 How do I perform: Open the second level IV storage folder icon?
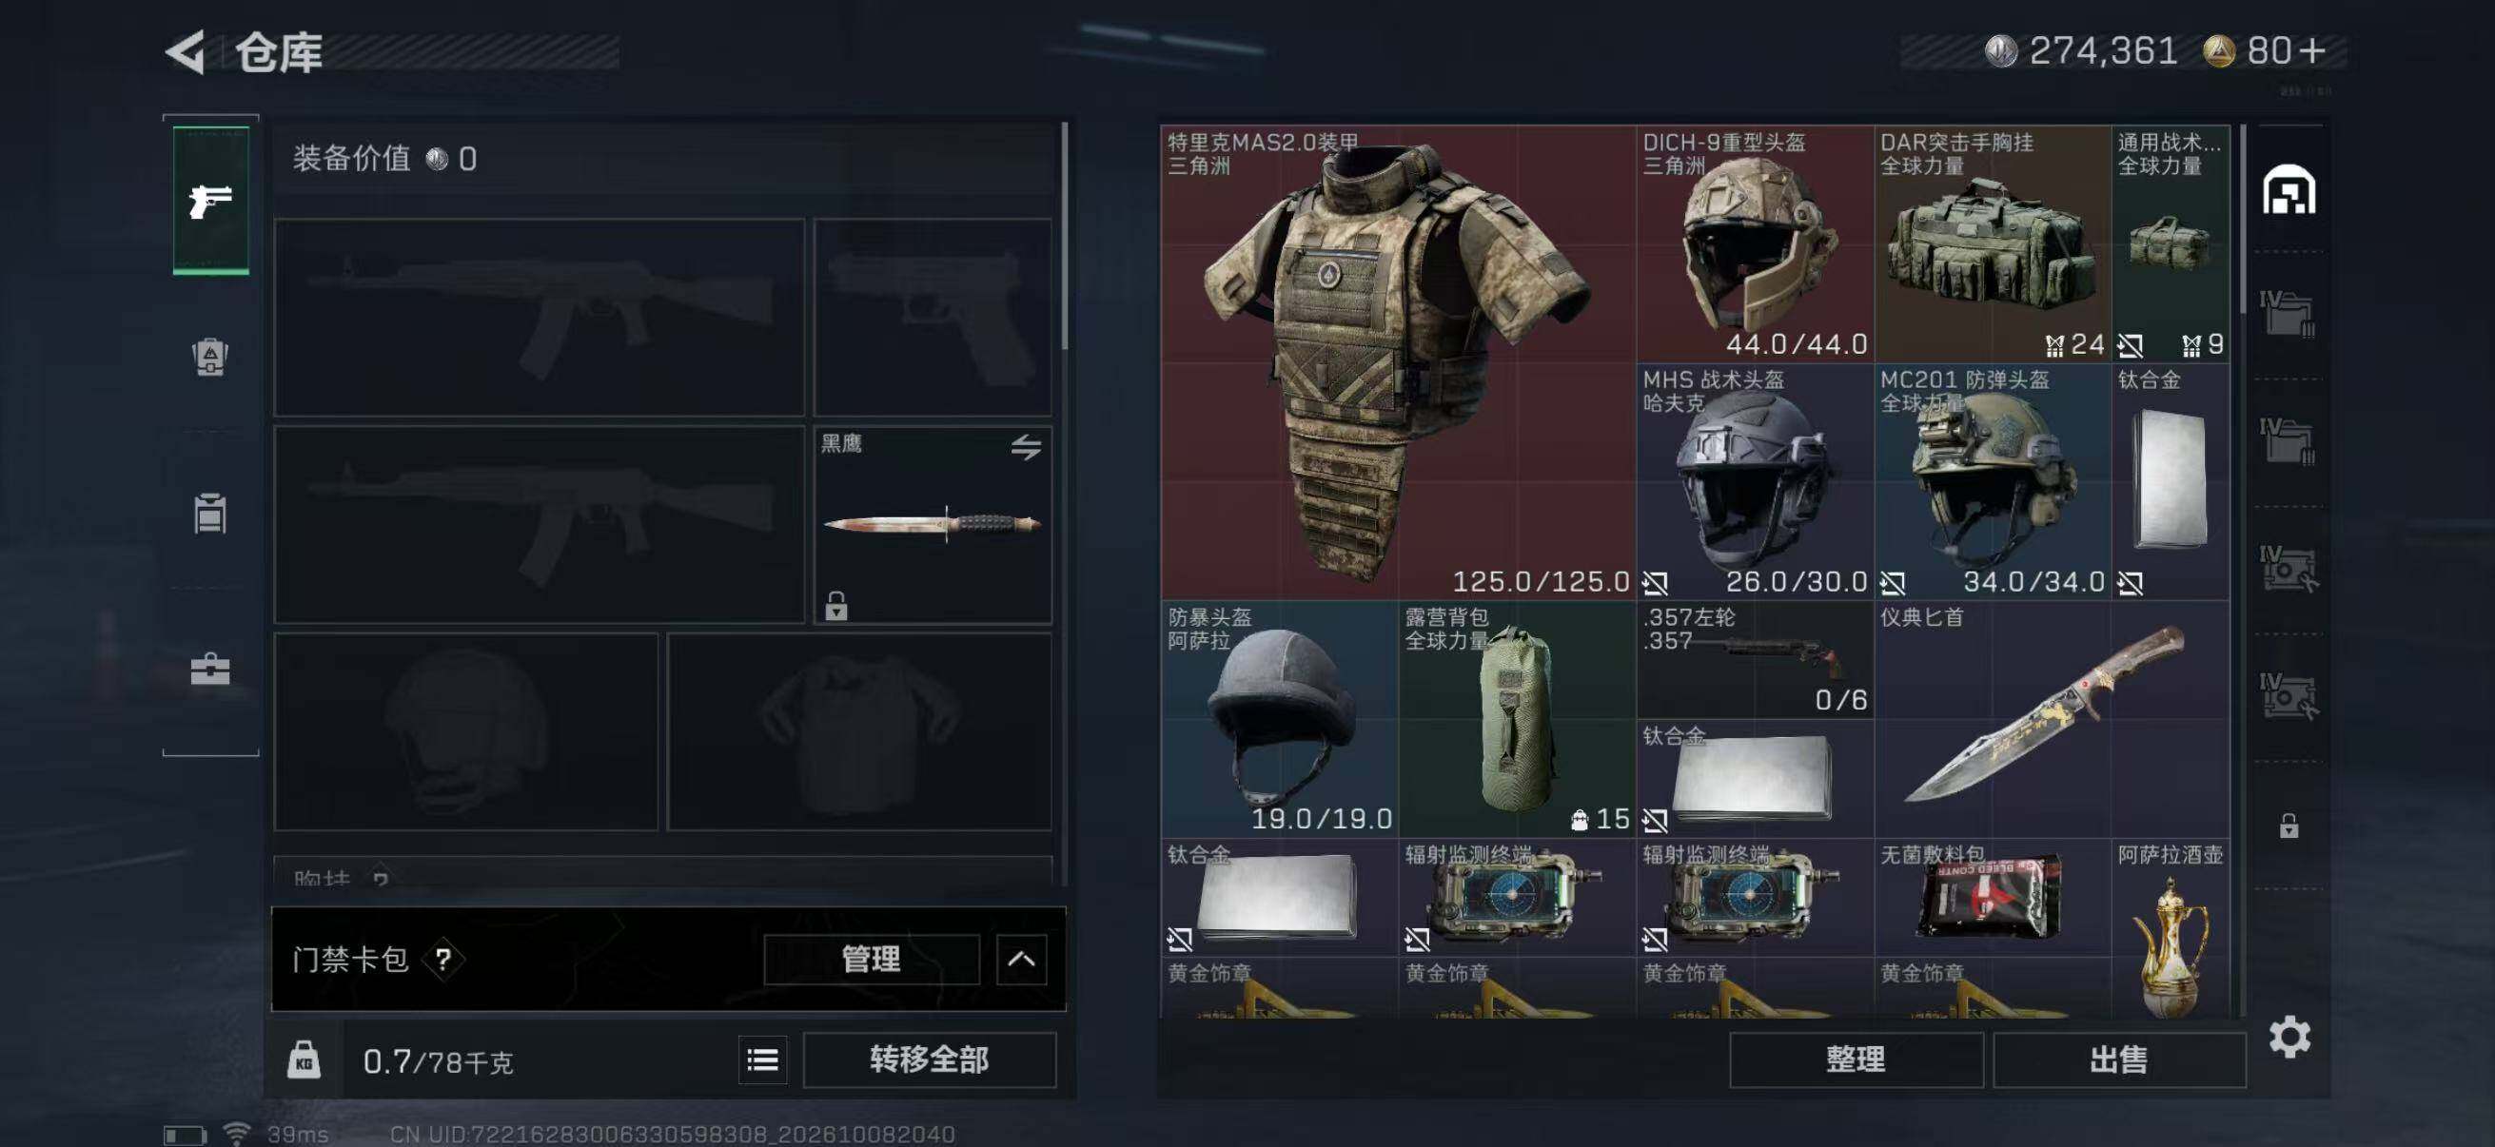tap(2288, 441)
